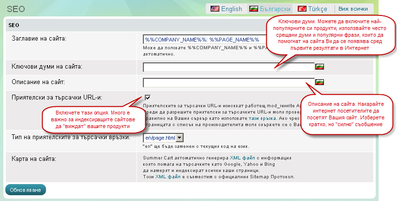Click the Turkish flag icon beside Türkçe
The width and height of the screenshot is (397, 201).
coord(303,9)
